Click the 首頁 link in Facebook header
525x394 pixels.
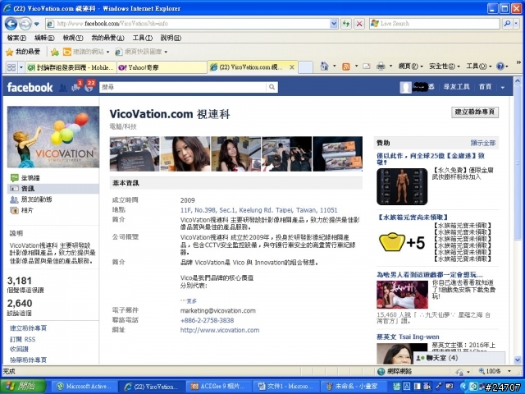485,87
